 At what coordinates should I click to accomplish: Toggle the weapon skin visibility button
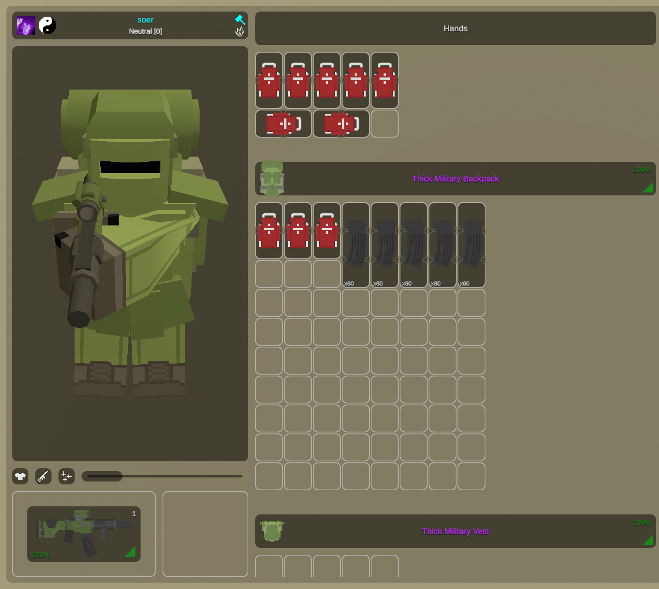tap(43, 476)
